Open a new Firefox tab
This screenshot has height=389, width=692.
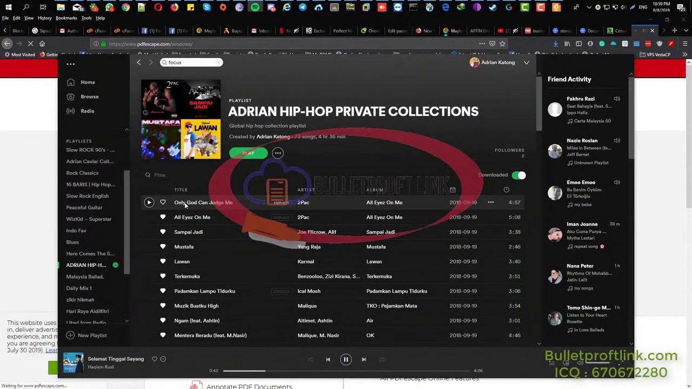pos(674,31)
